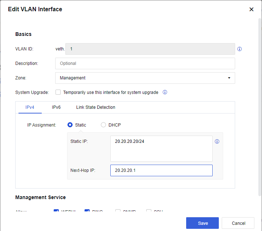Enable temporary system upgrade interface checkbox
The height and width of the screenshot is (231, 262).
coord(58,92)
